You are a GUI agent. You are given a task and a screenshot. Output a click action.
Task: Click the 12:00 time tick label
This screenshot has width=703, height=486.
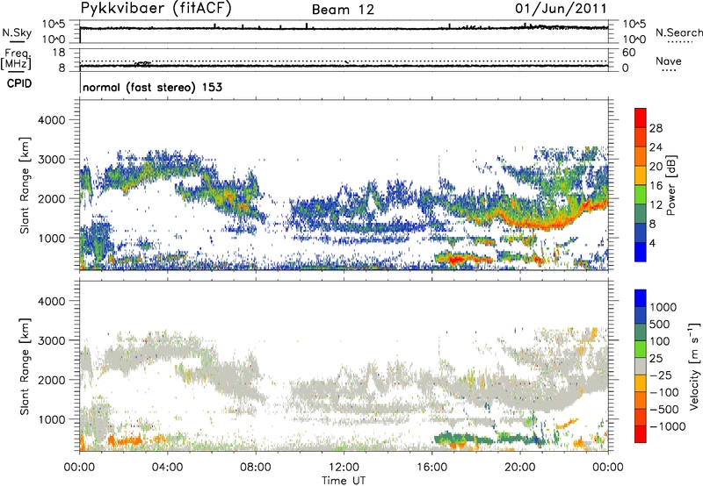pos(344,468)
